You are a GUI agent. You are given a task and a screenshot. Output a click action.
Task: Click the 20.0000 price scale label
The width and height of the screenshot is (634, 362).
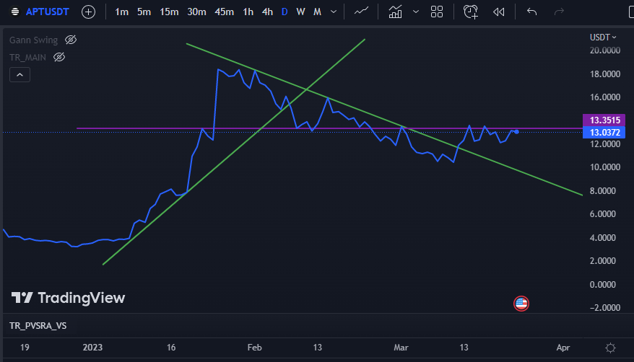click(x=605, y=50)
